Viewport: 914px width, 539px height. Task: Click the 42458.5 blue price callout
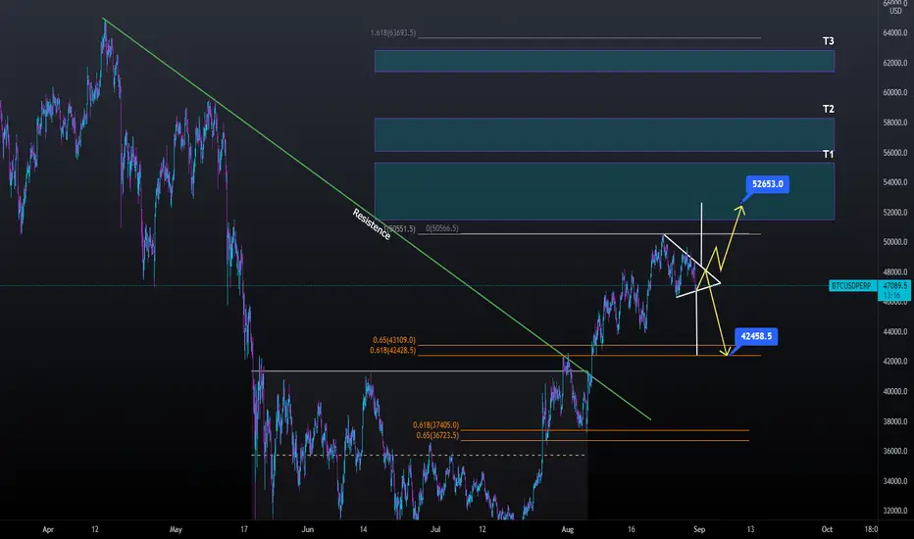(x=756, y=336)
